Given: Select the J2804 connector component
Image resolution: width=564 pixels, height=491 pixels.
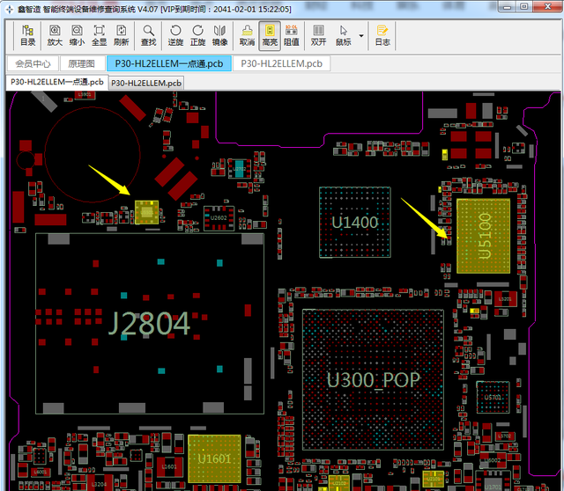Looking at the screenshot, I should point(150,323).
